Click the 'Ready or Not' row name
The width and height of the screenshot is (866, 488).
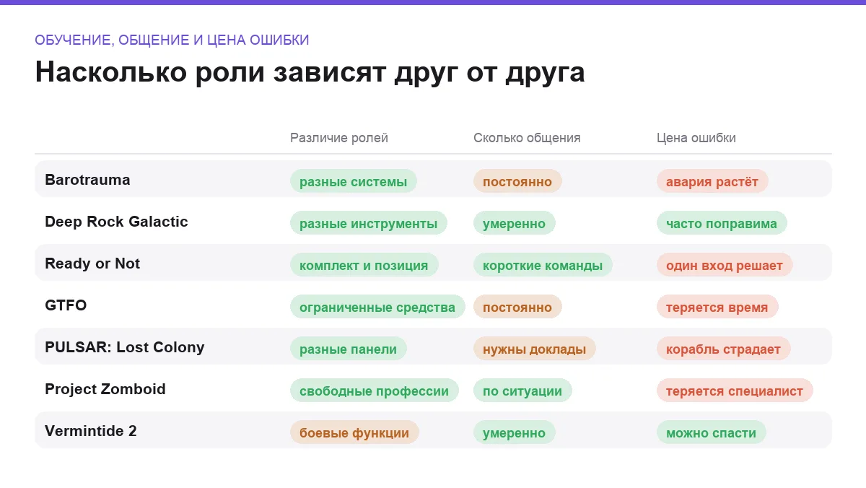click(92, 263)
